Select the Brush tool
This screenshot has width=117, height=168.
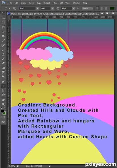point(3,50)
